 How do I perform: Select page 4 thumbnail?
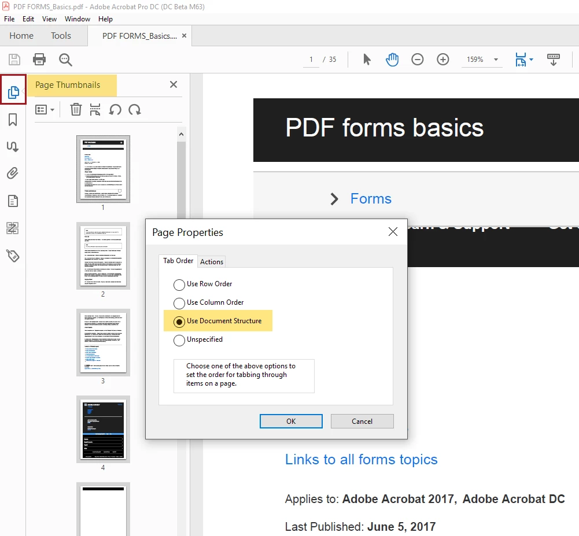point(103,429)
